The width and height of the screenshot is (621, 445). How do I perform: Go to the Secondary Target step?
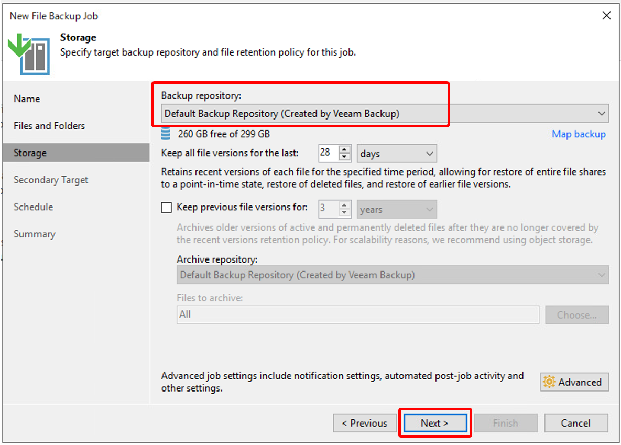click(x=51, y=180)
